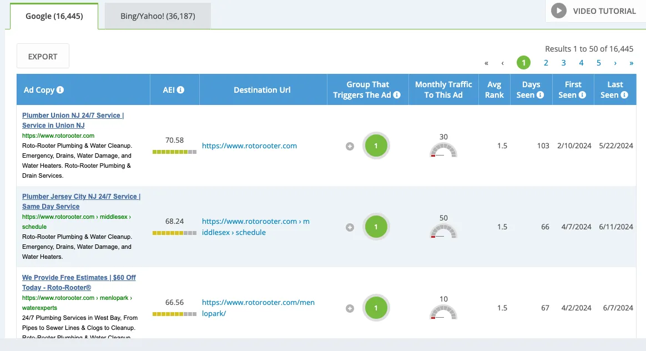Open ad title Plumber Union NJ 24/7 Service
This screenshot has width=646, height=351.
pyautogui.click(x=73, y=121)
